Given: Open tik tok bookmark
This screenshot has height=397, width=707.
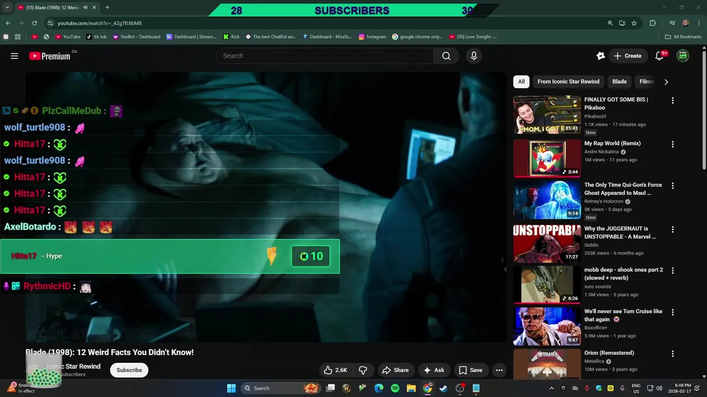Looking at the screenshot, I should click(97, 37).
